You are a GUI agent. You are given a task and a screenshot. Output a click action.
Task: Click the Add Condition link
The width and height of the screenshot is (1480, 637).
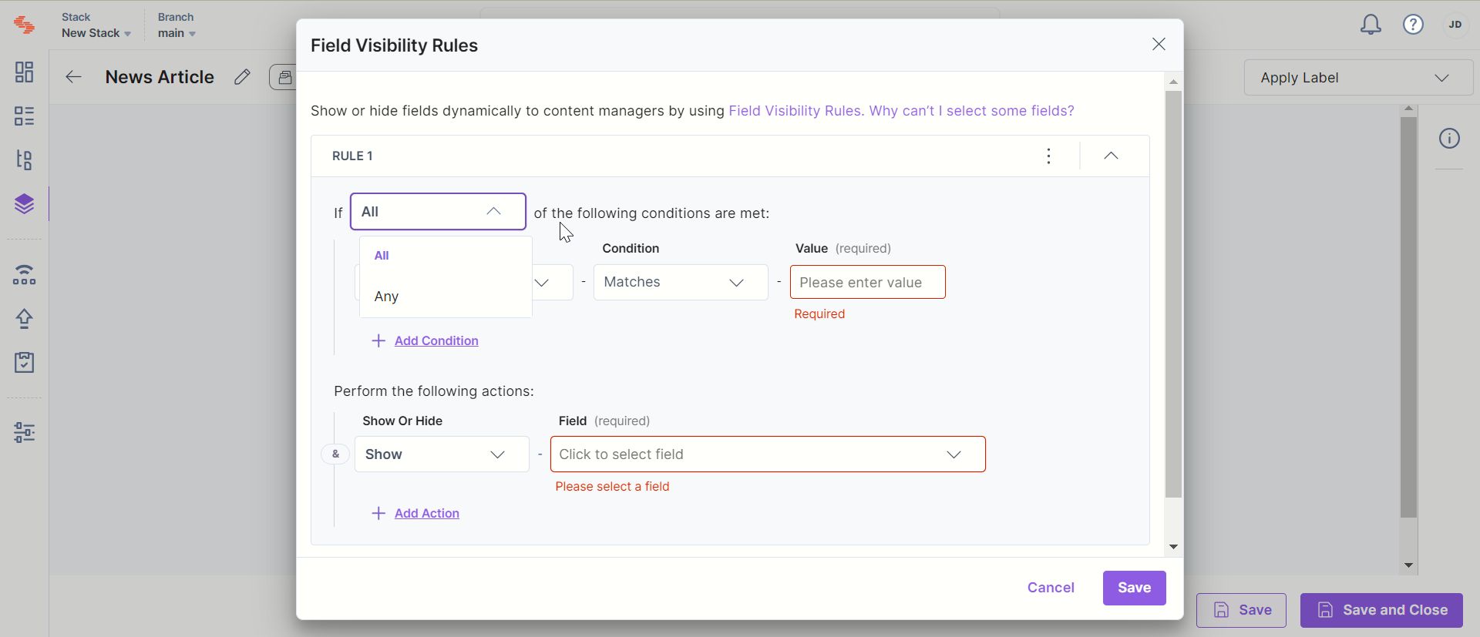coord(436,341)
